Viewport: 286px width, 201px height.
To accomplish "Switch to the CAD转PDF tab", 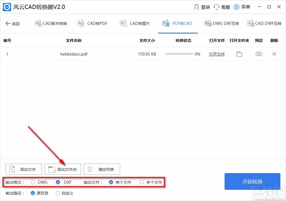I will [92, 23].
